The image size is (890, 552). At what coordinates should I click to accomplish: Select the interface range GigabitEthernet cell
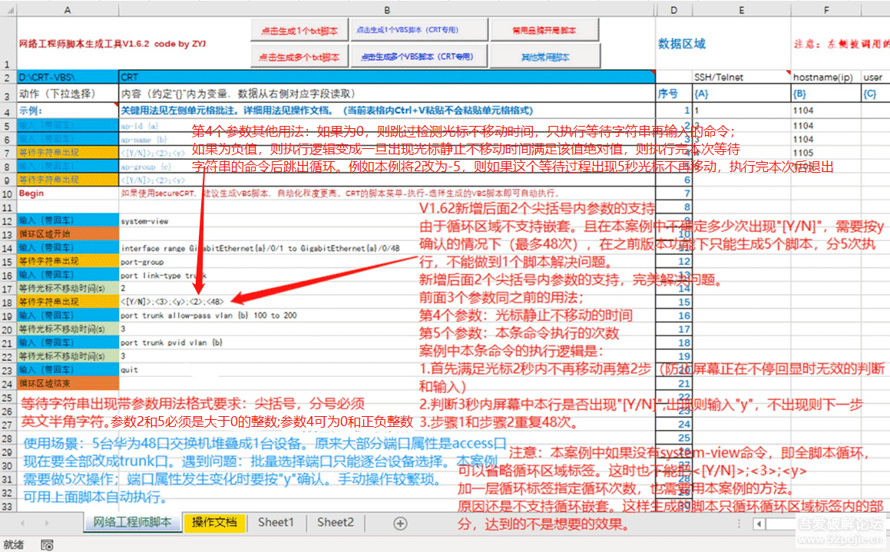(387, 248)
